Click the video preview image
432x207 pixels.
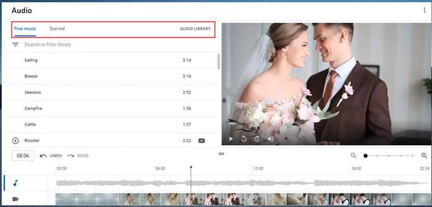pyautogui.click(x=327, y=84)
